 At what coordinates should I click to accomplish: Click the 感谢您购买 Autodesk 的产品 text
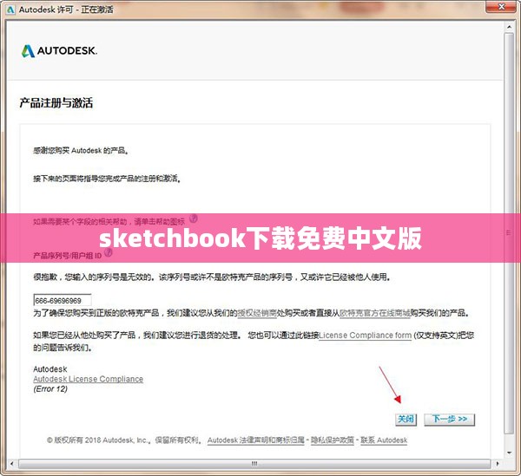click(x=81, y=151)
